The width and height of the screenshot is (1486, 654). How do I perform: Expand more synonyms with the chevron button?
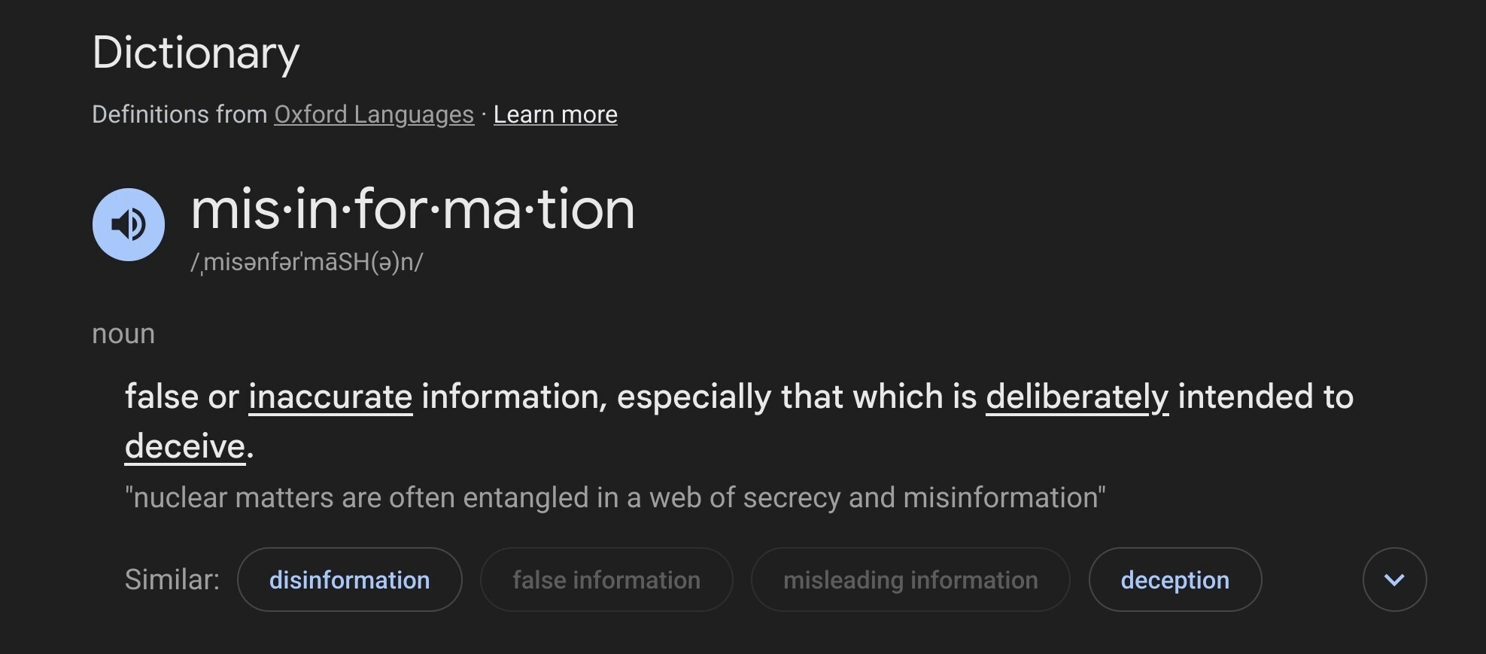[x=1394, y=579]
